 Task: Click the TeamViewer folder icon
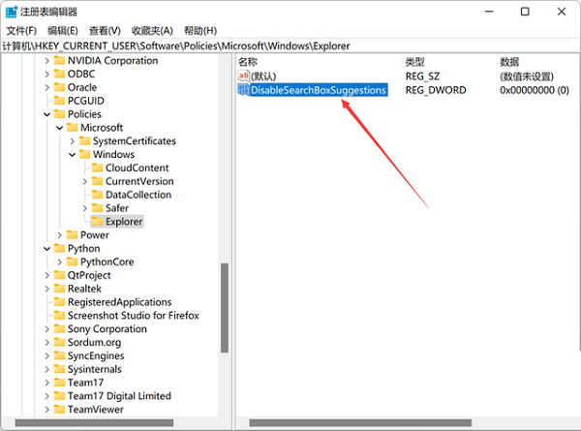click(57, 410)
